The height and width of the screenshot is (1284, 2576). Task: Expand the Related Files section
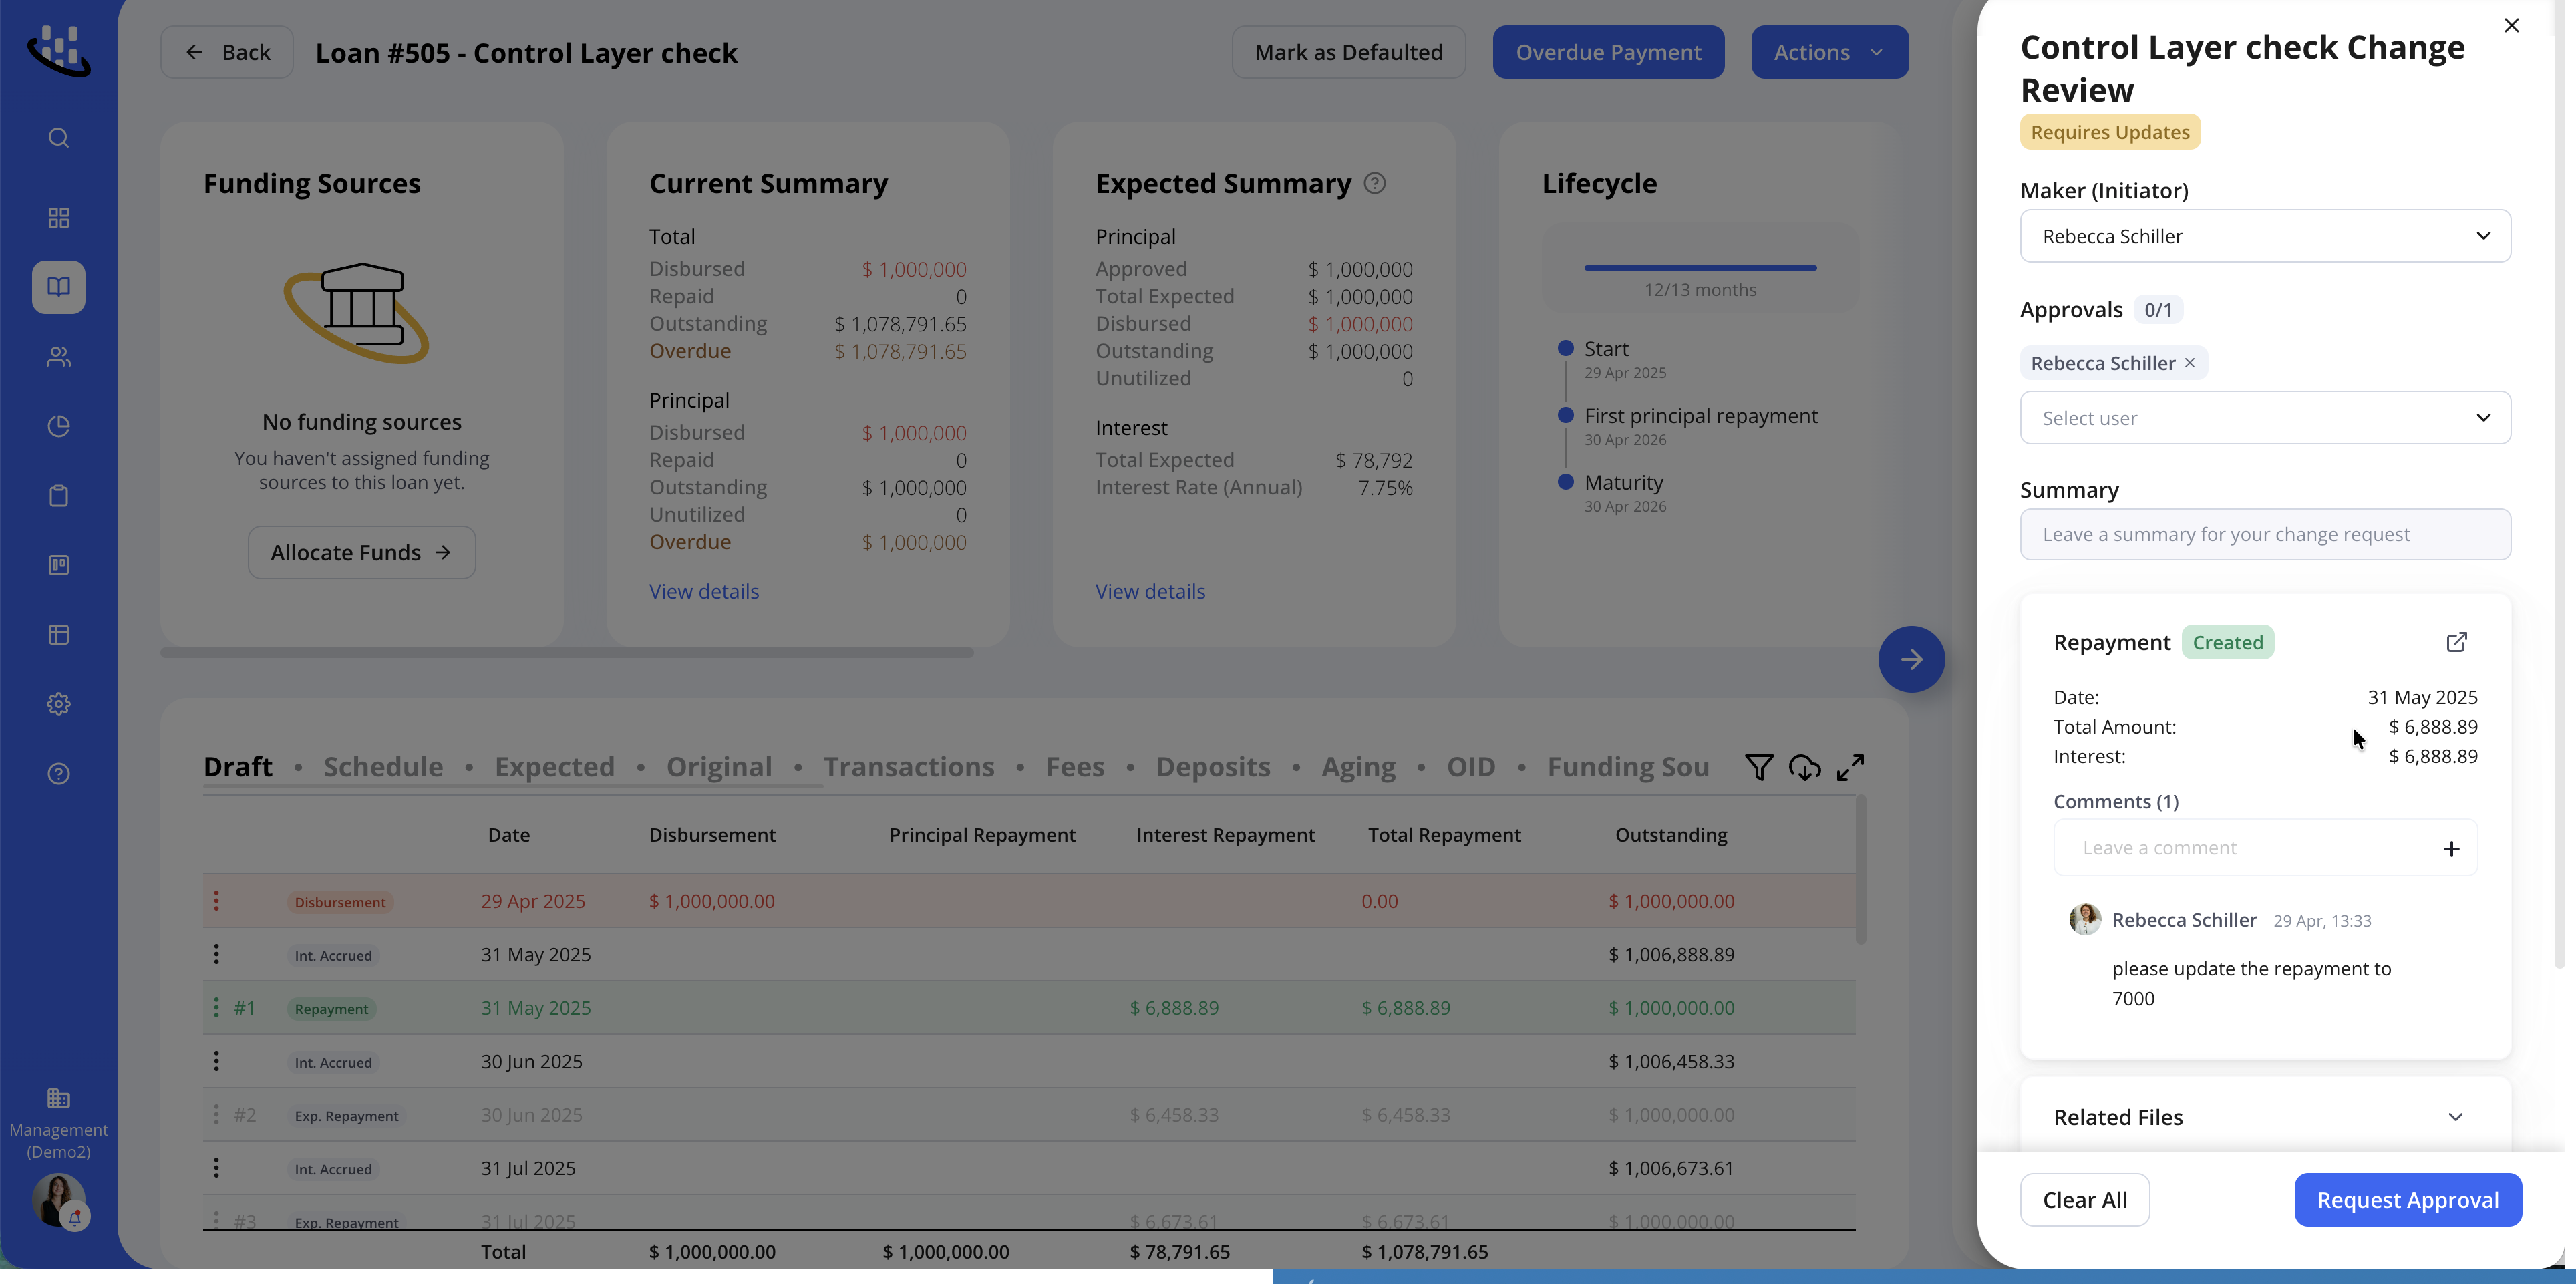point(2455,1117)
